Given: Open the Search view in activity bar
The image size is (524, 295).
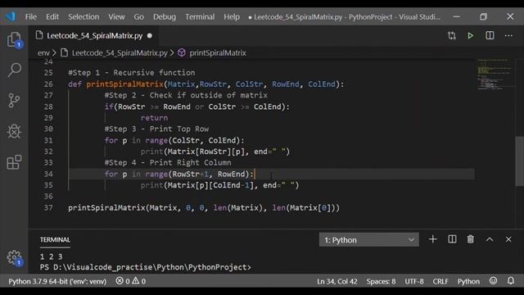Looking at the screenshot, I should pos(14,70).
